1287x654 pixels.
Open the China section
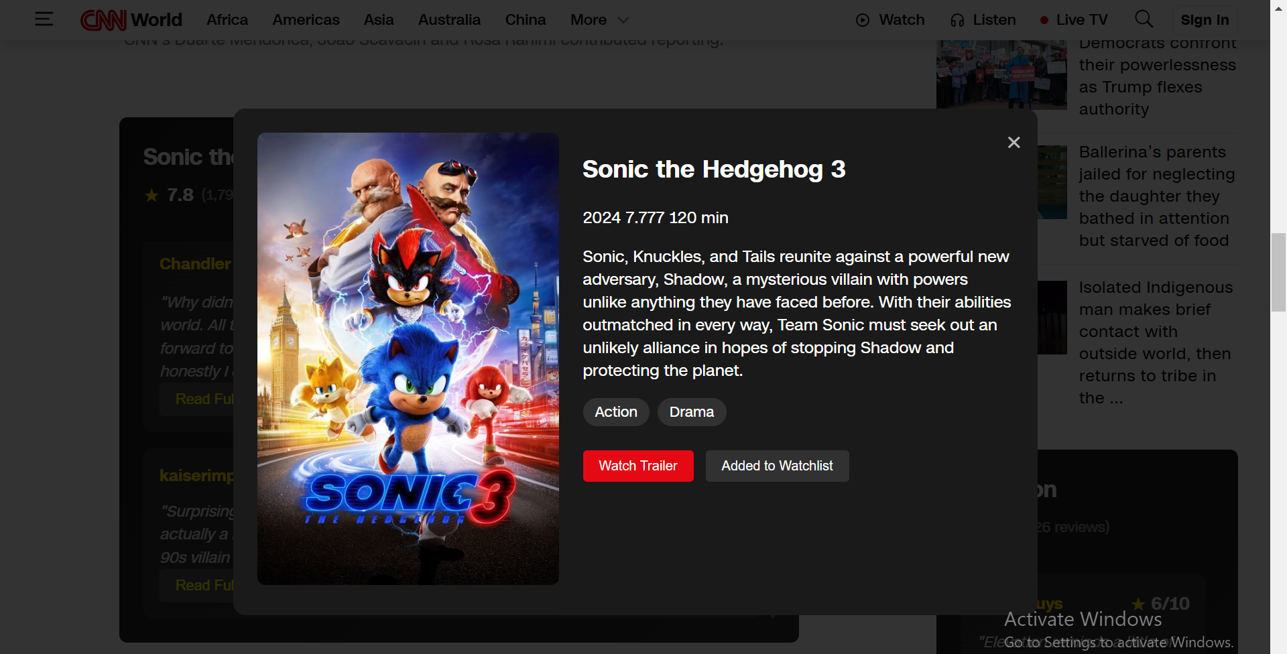tap(526, 20)
